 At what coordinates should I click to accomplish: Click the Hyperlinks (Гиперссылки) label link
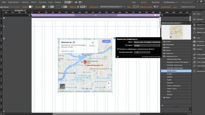point(94,7)
